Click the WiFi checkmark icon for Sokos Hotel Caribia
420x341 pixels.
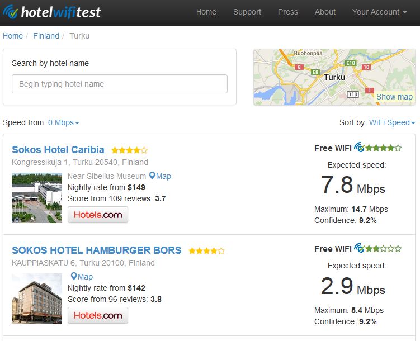[x=360, y=148]
